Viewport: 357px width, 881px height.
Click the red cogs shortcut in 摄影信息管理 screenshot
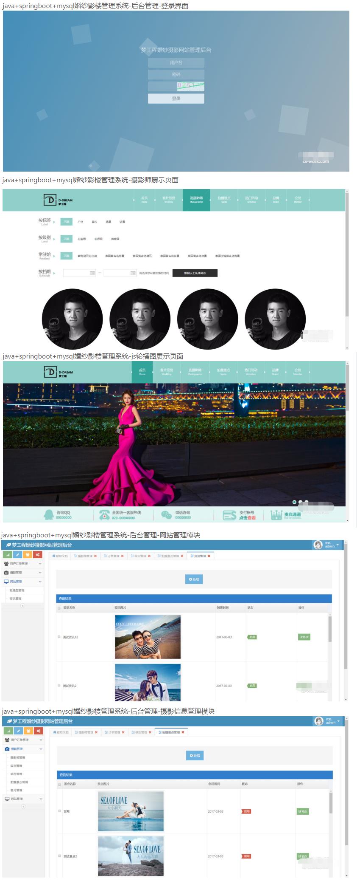tap(39, 731)
